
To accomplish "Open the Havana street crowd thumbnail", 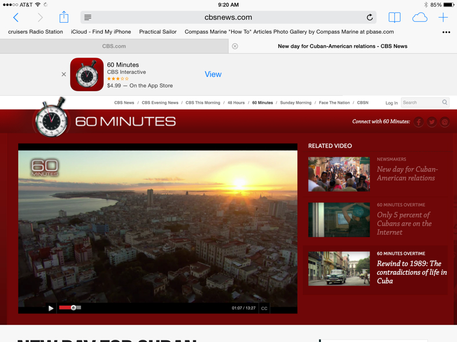I will point(339,174).
